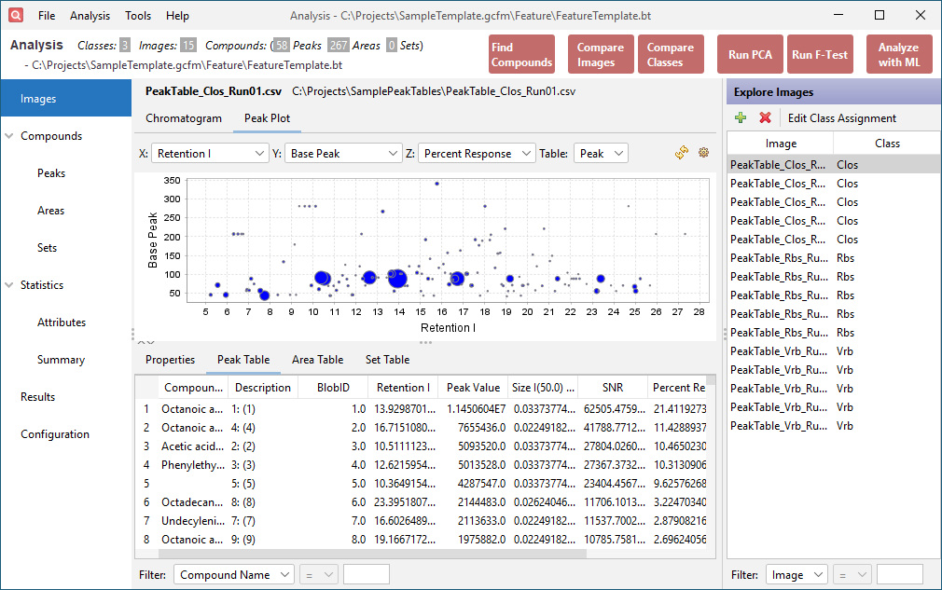Image resolution: width=942 pixels, height=590 pixels.
Task: Collapse the Compounds tree section
Action: [9, 136]
